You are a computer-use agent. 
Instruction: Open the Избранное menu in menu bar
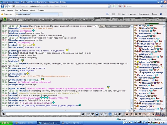24,10
